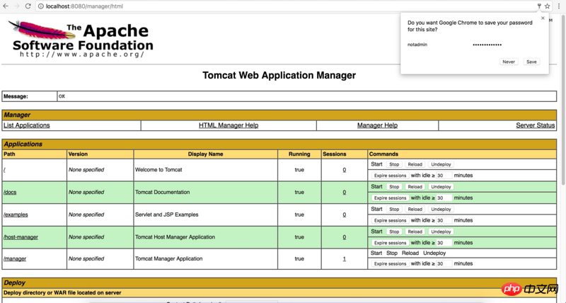This screenshot has height=303, width=566.
Task: Undeploy the Welcome to Tomcat application
Action: click(441, 164)
